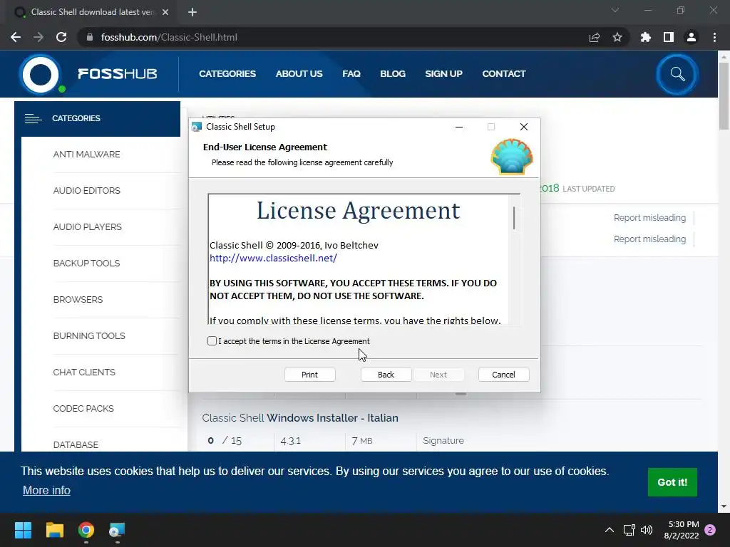
Task: Close the Classic Shell download tab
Action: coord(165,12)
